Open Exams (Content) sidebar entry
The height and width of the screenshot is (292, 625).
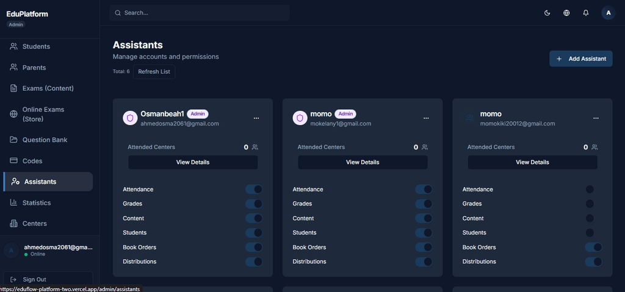tap(48, 88)
